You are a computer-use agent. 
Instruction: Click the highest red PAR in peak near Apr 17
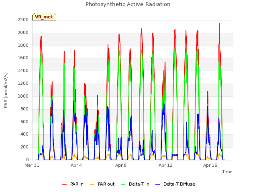[x=219, y=23]
